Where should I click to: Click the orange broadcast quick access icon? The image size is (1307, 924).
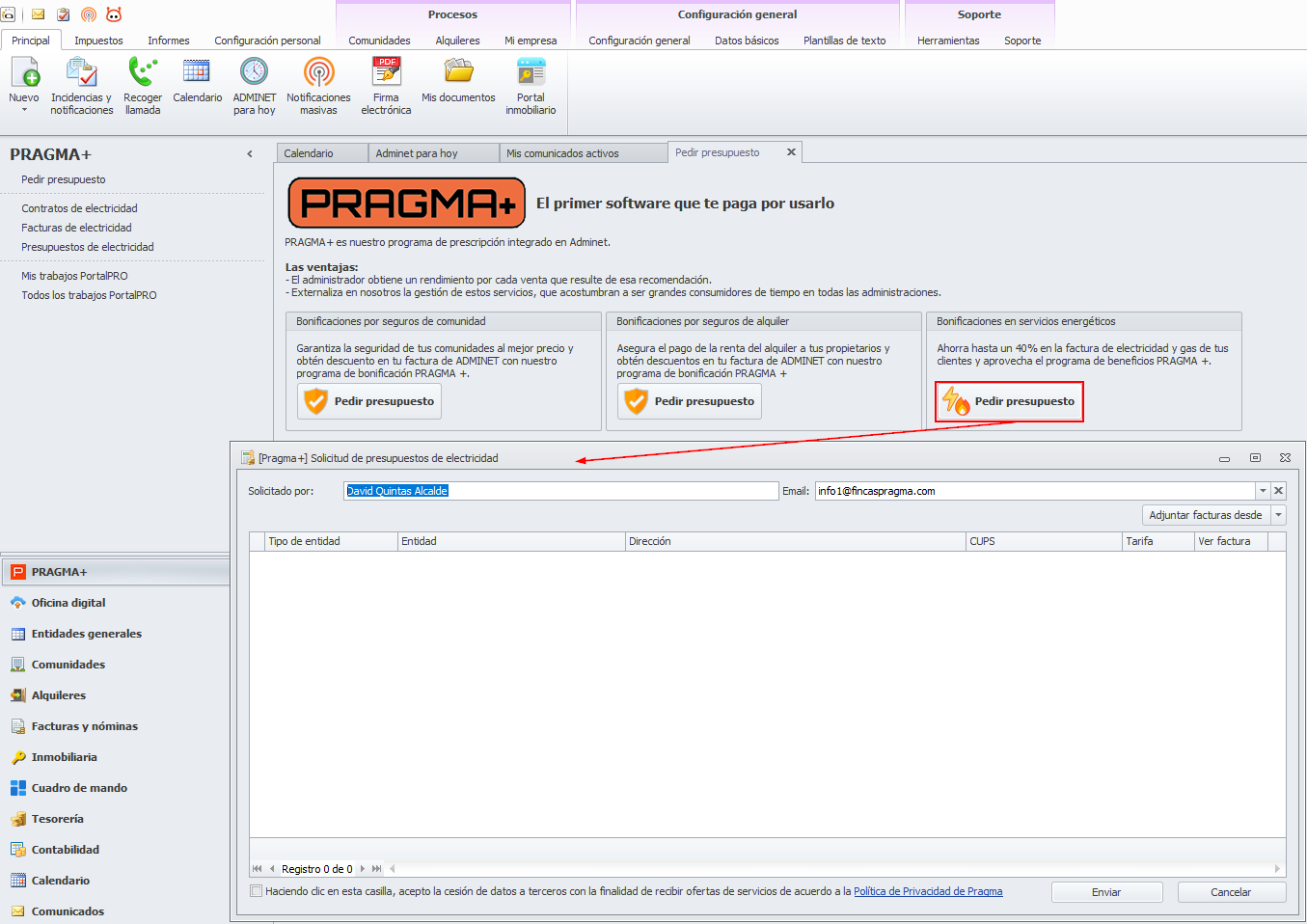point(89,14)
